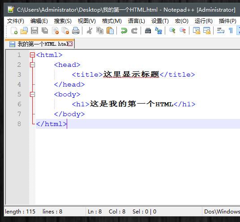Click the Ln : 8 status entry

coord(94,212)
